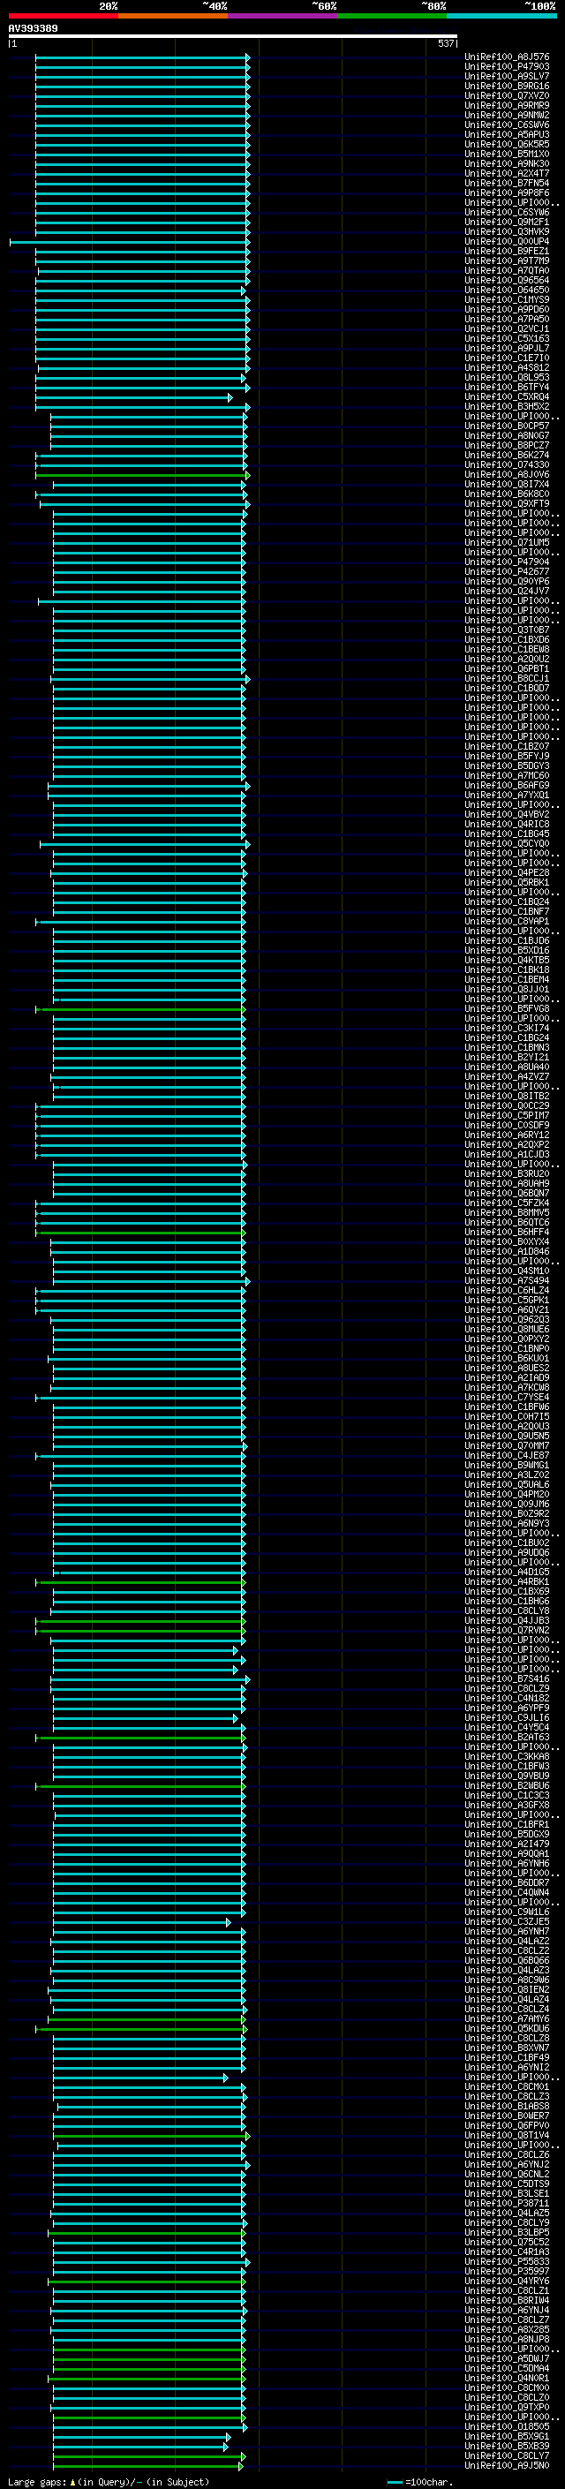The height and width of the screenshot is (2489, 565).
Task: Select the UniRef100_C3KI74 label
Action: (507, 1028)
